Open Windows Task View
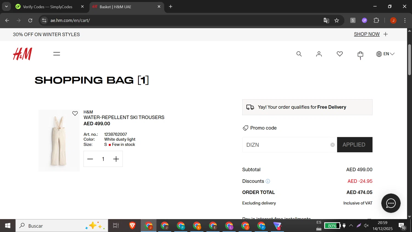 coord(116,226)
